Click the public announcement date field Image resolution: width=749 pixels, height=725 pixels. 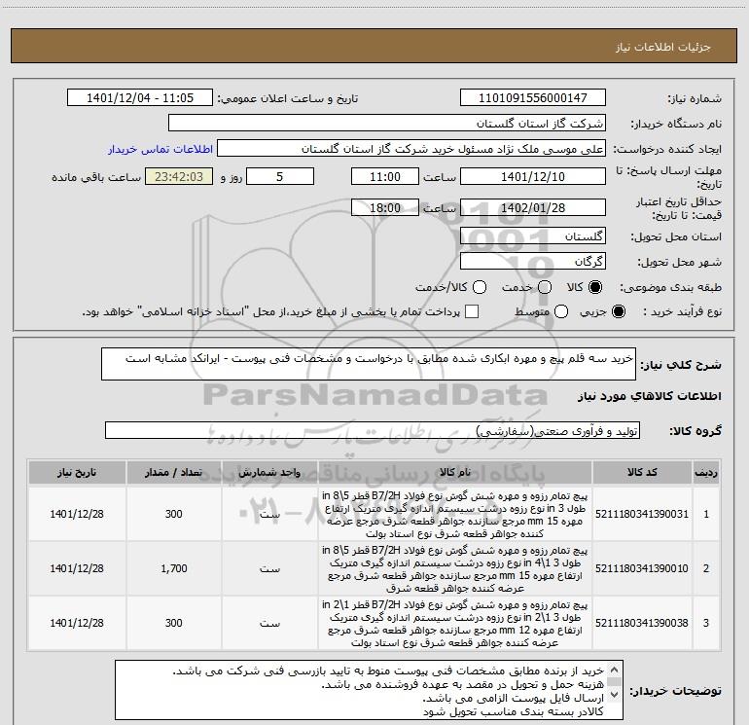[x=140, y=98]
